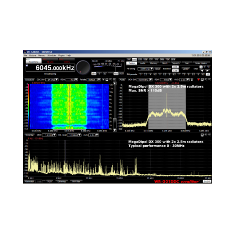Select the µV unit for S-meter

(x=105, y=74)
